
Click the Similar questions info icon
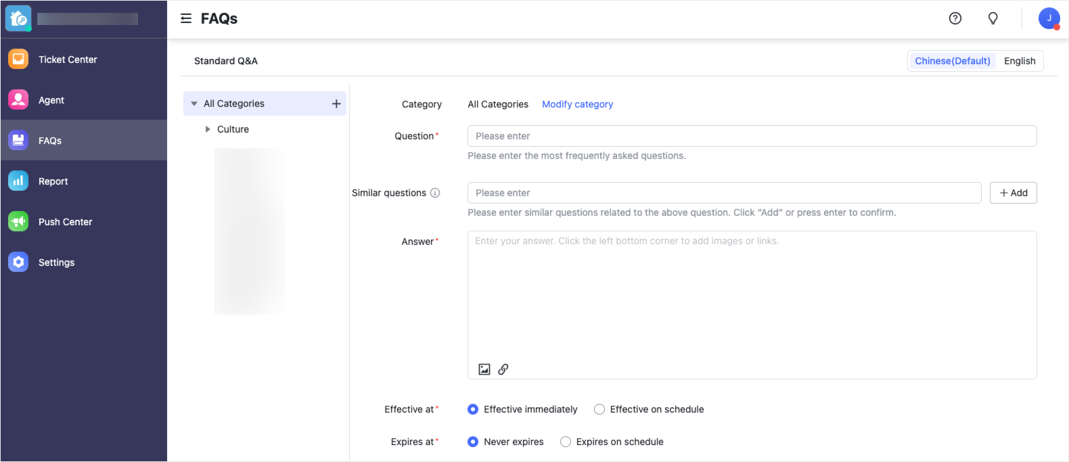[435, 193]
